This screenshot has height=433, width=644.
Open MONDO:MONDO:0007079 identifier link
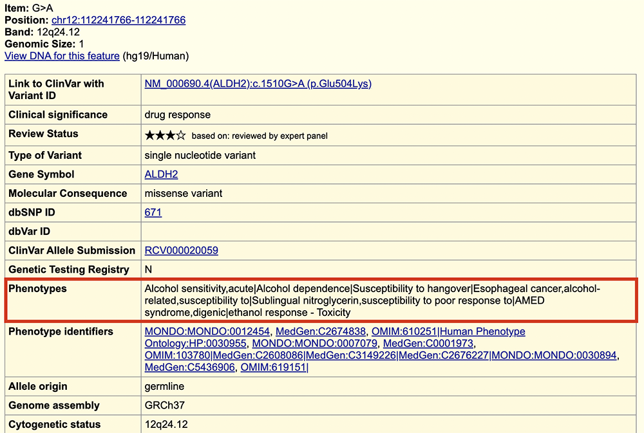tap(314, 344)
